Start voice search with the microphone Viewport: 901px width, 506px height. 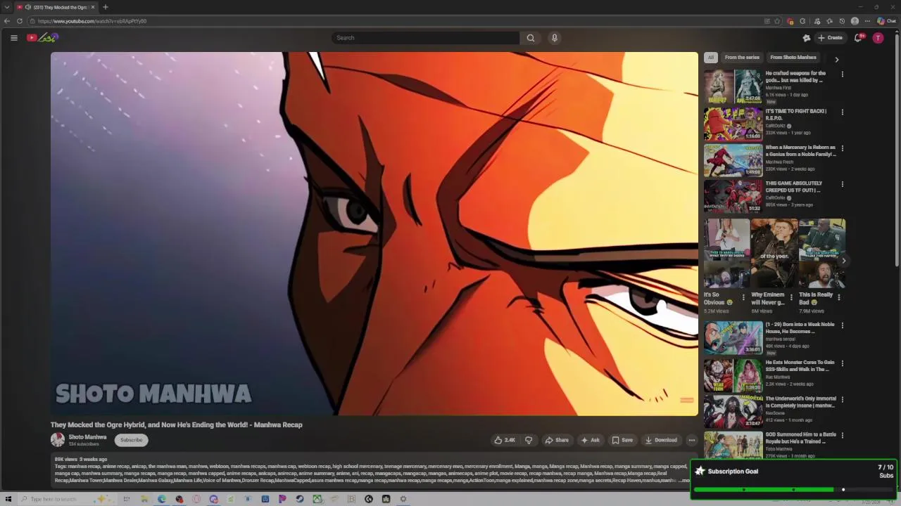tap(555, 38)
